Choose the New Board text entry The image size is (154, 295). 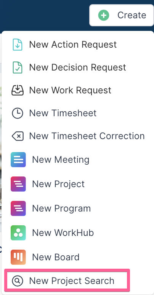(56, 257)
